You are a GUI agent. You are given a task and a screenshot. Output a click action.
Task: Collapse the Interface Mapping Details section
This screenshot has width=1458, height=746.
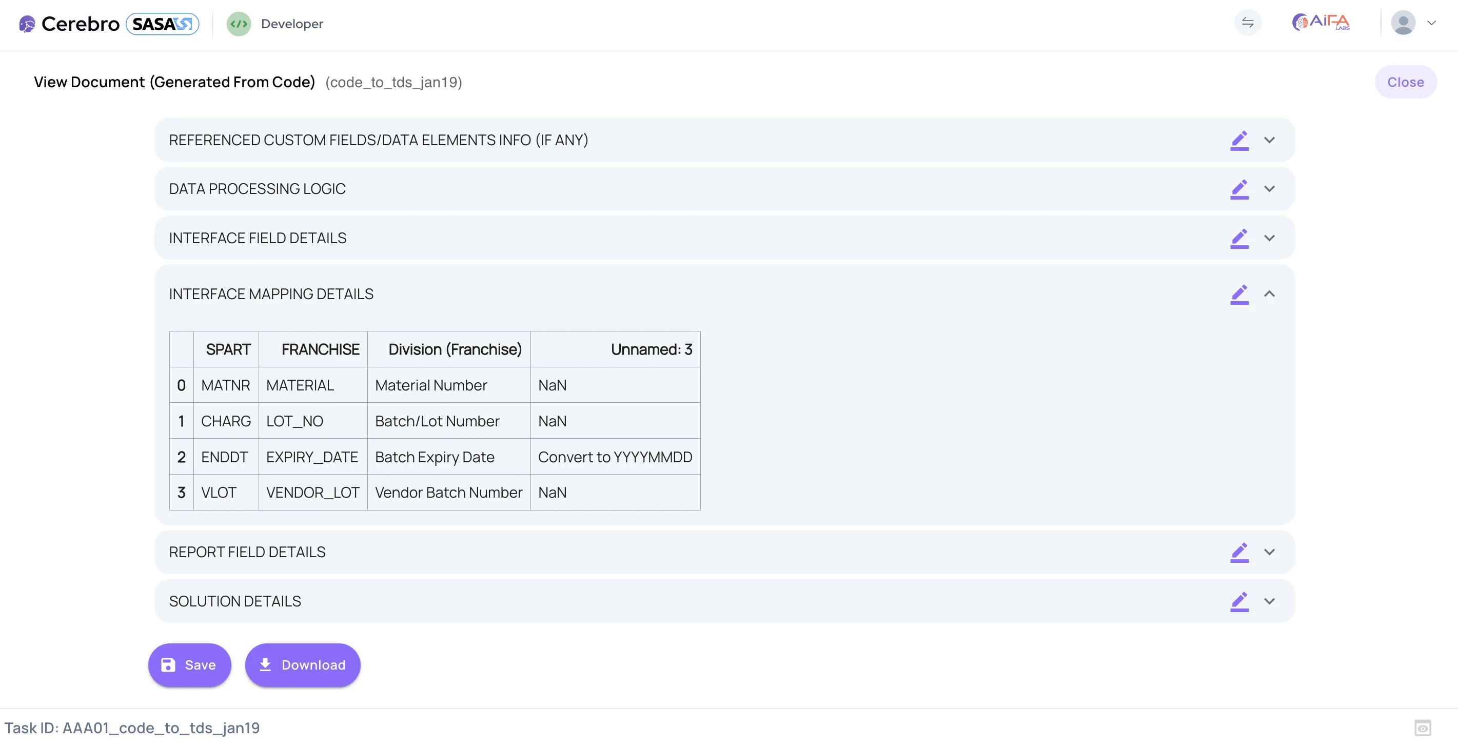coord(1270,295)
